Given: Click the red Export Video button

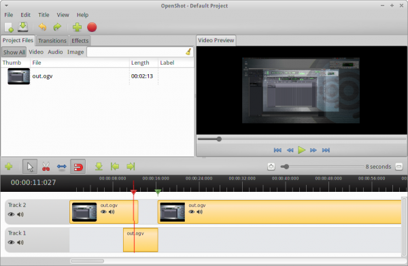Looking at the screenshot, I should [92, 27].
